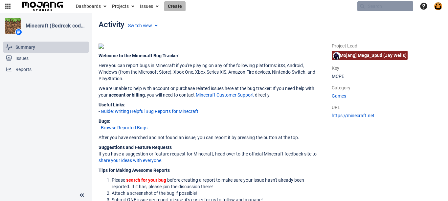Open the help question mark icon

424,6
